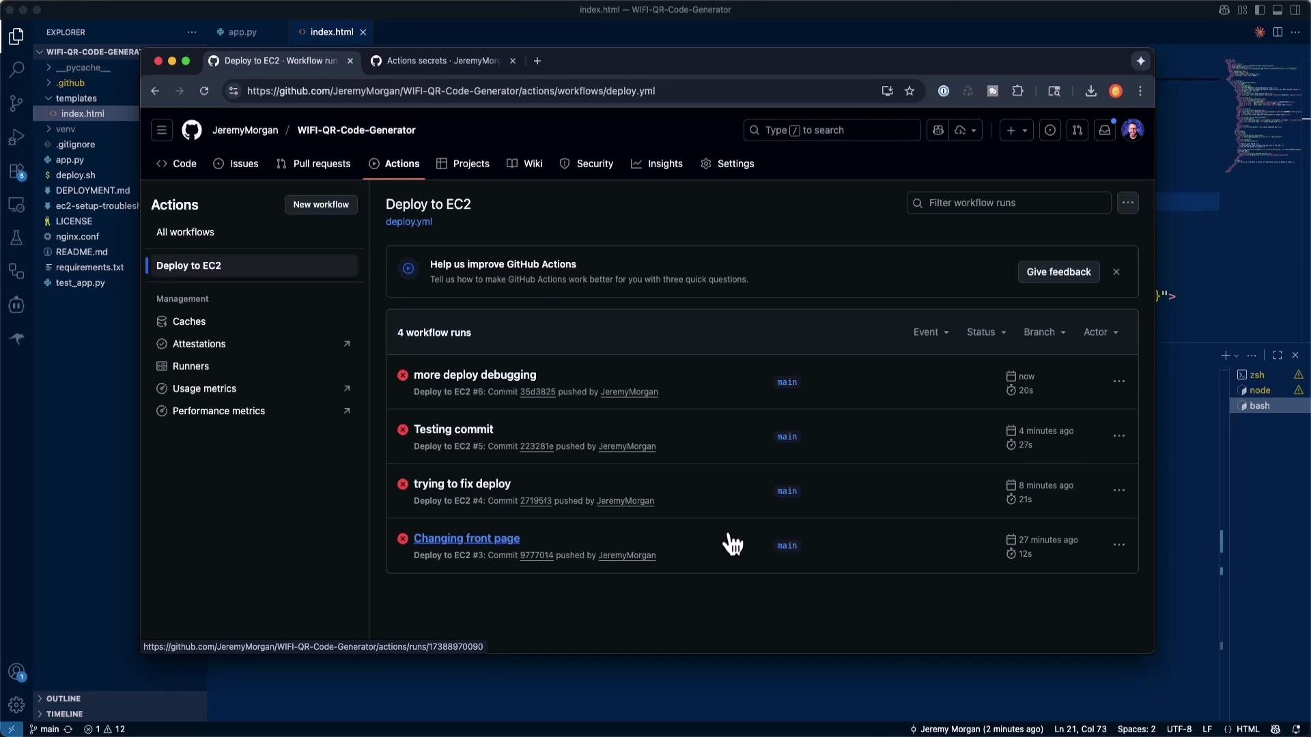This screenshot has height=737, width=1311.
Task: Open GitHub create new plus dropdown
Action: click(1017, 130)
